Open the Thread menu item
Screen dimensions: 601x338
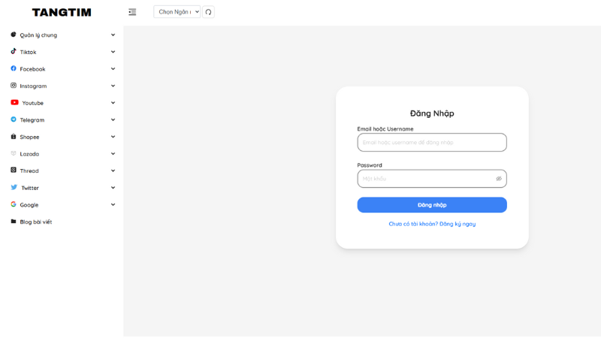pyautogui.click(x=29, y=171)
